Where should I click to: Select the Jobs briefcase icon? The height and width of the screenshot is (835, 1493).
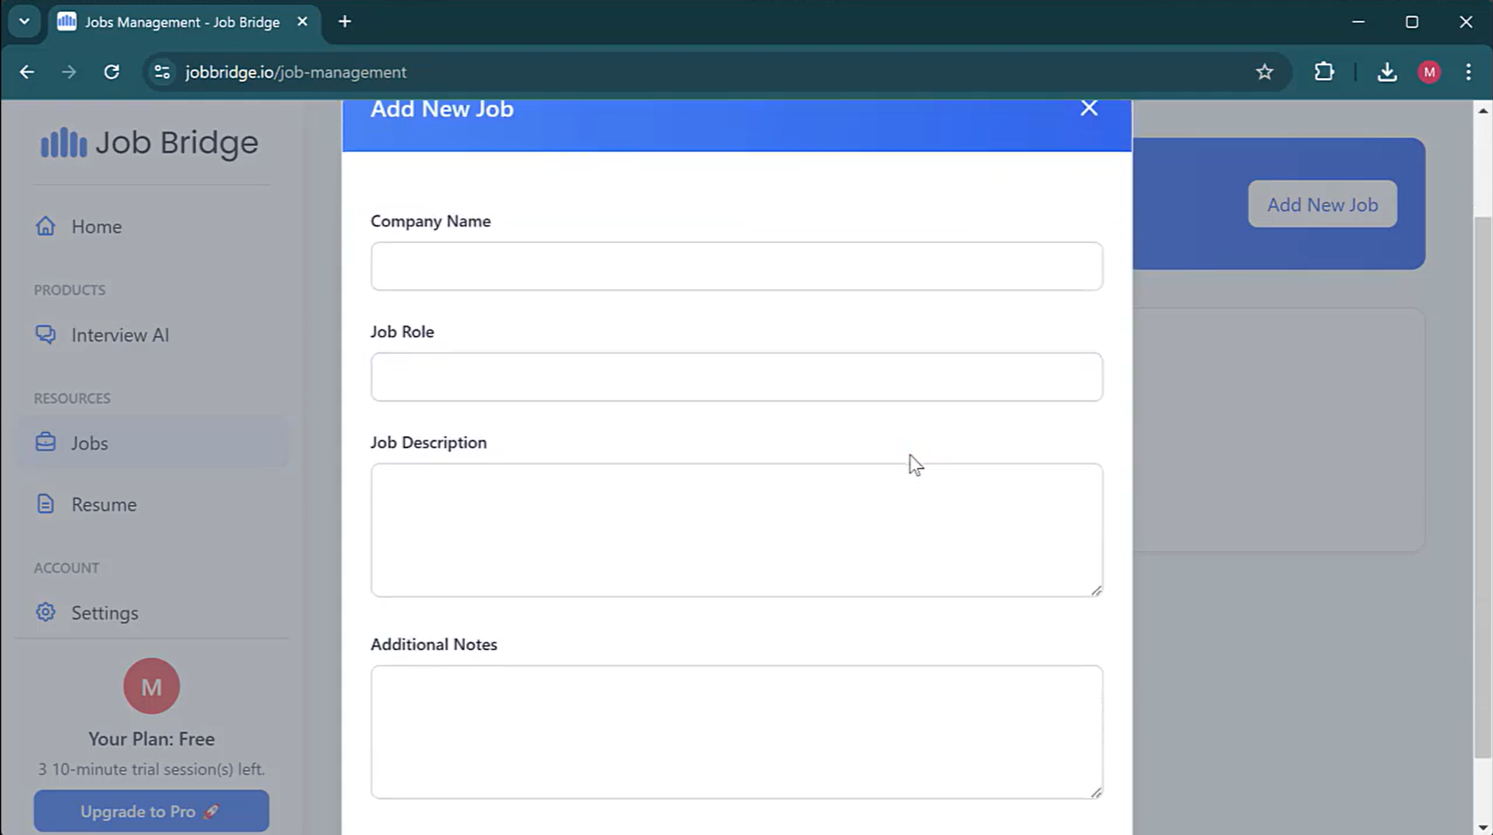46,442
